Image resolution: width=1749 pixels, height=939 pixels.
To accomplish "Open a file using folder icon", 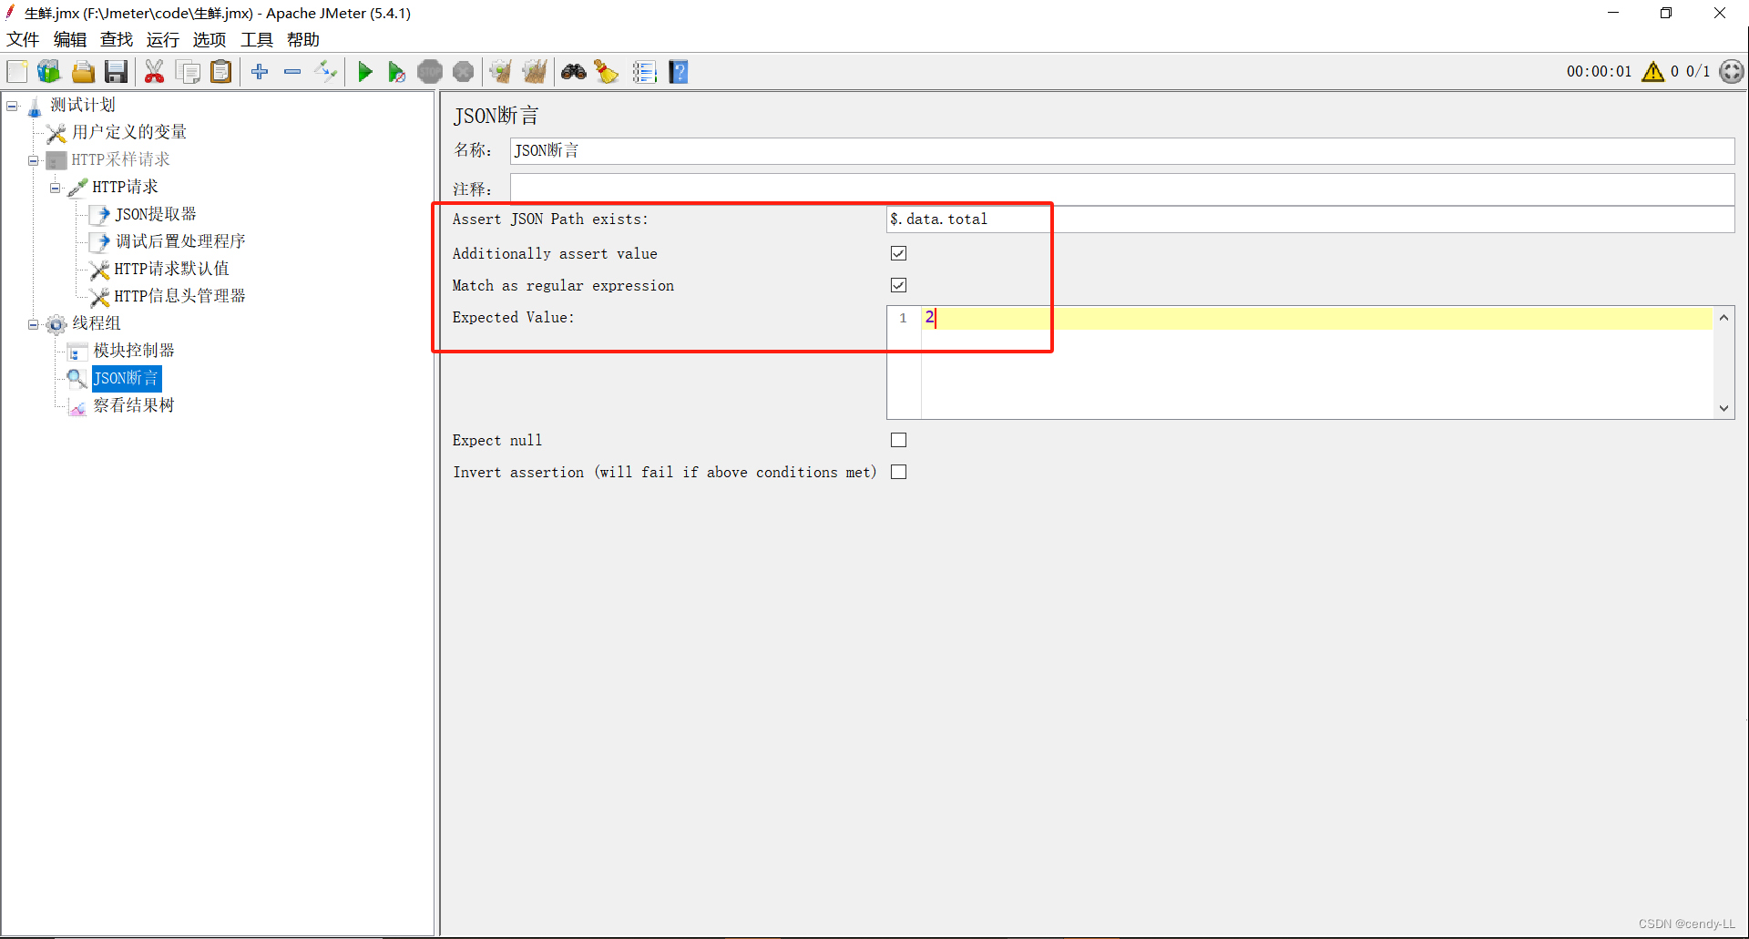I will [x=83, y=72].
